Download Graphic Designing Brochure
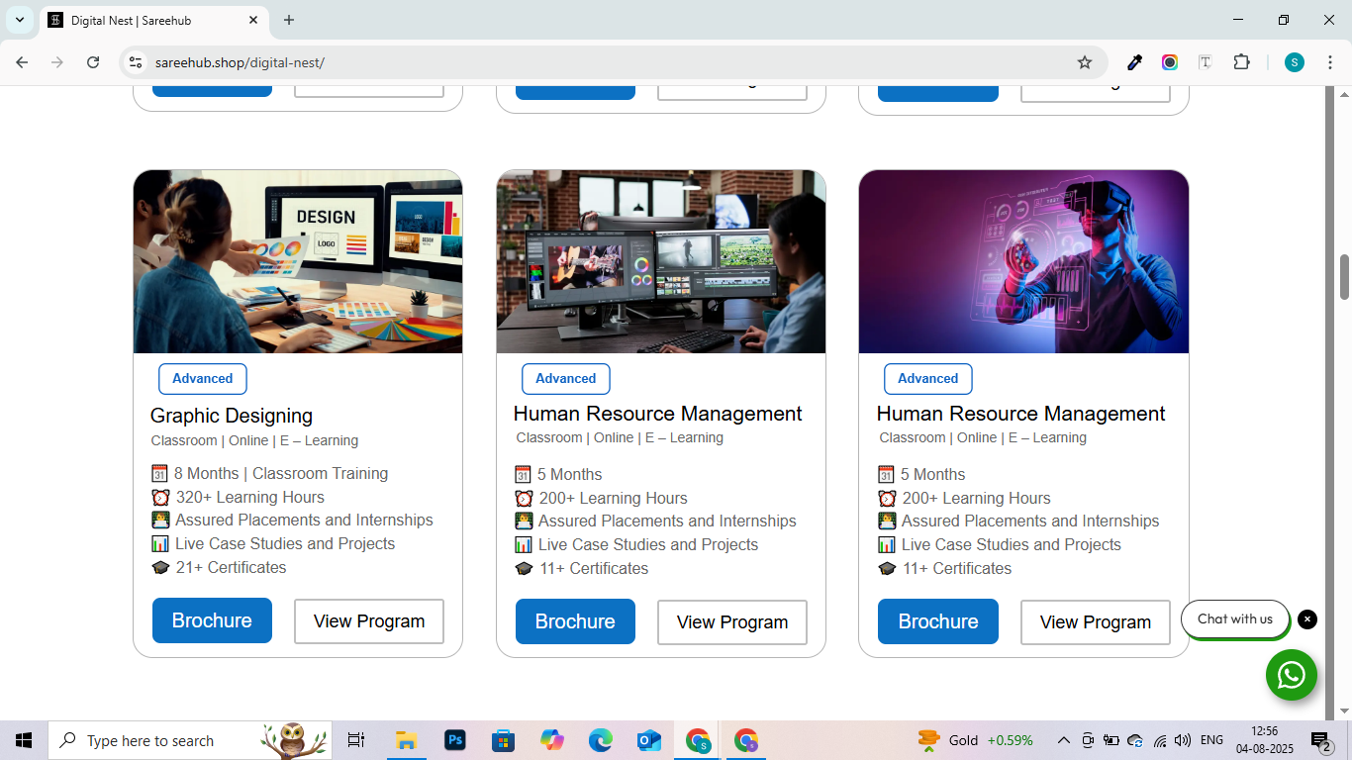 212,620
